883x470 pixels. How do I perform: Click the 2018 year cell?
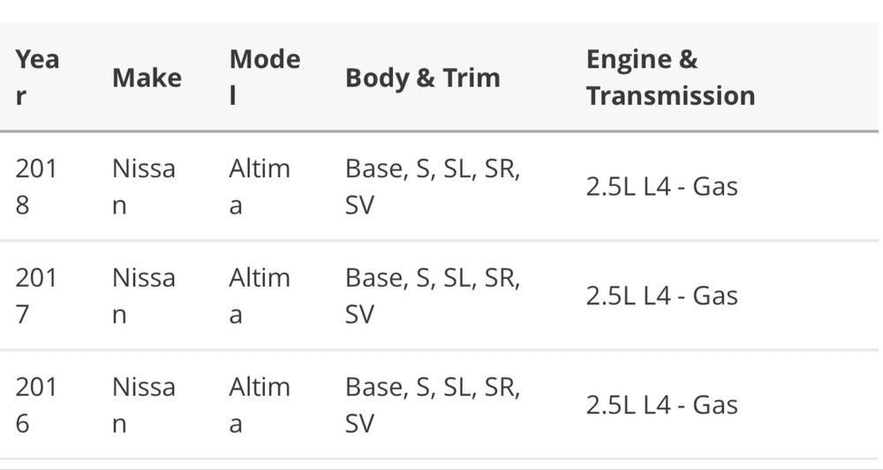36,186
